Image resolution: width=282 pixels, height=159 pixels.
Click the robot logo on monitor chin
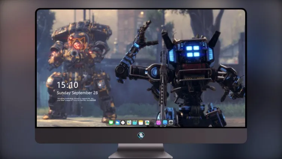coord(141,135)
